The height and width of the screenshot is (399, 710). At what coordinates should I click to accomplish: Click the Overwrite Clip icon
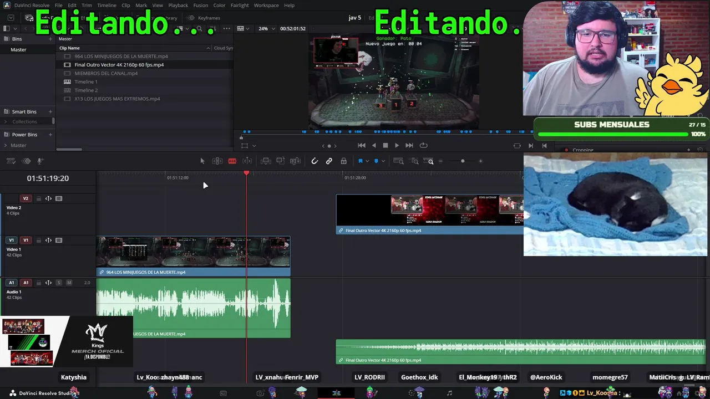[281, 161]
